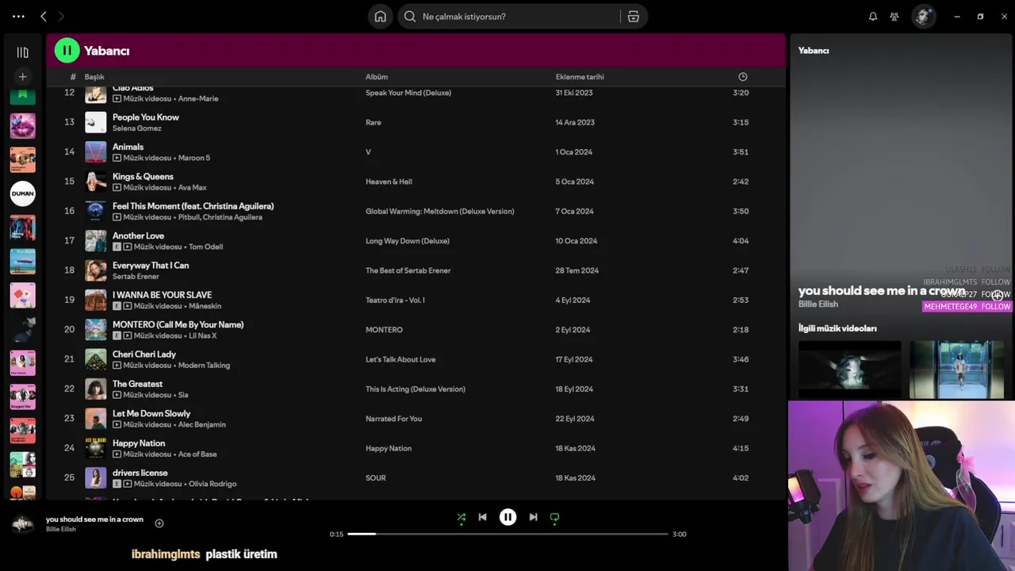Add current song to Liked with plus circle

tap(159, 523)
